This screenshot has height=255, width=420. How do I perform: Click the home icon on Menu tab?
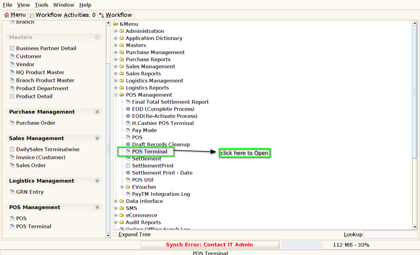7,15
